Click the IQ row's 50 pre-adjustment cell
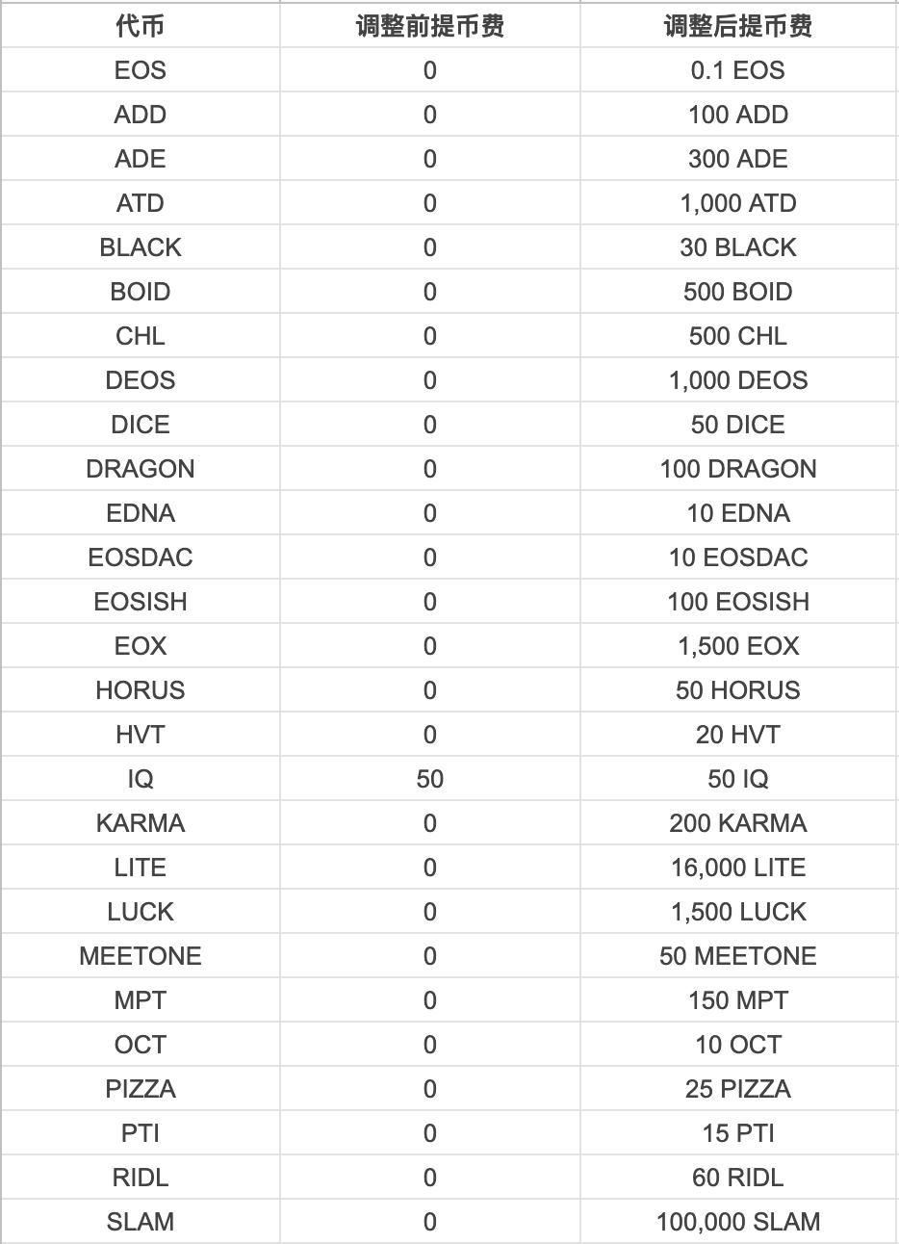 point(430,779)
